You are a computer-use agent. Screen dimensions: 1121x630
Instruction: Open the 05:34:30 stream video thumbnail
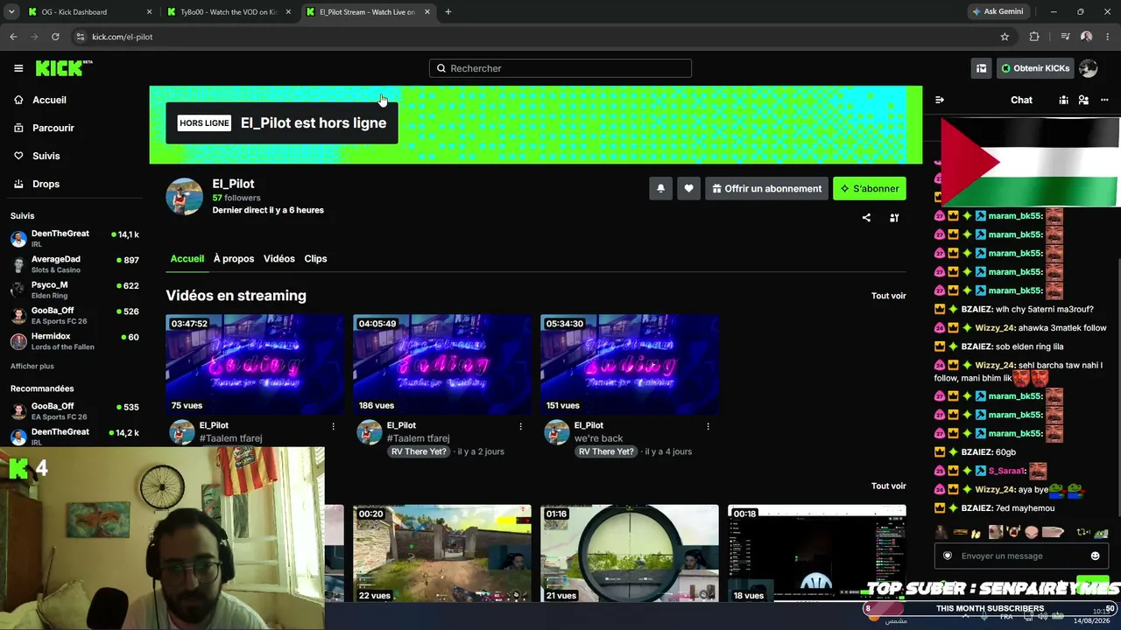pyautogui.click(x=630, y=365)
